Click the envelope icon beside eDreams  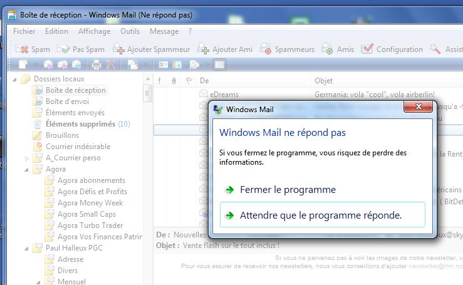tap(204, 94)
